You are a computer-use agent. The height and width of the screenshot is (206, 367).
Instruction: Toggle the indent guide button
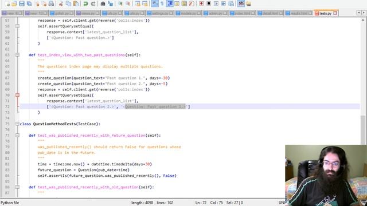tap(170, 3)
